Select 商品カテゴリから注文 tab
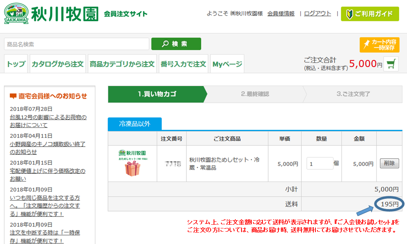 122,64
